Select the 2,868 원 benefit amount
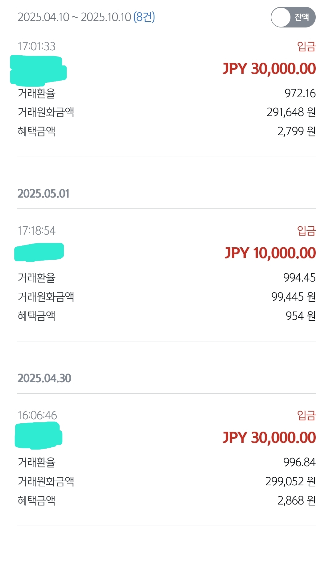The width and height of the screenshot is (333, 561). pos(296,500)
